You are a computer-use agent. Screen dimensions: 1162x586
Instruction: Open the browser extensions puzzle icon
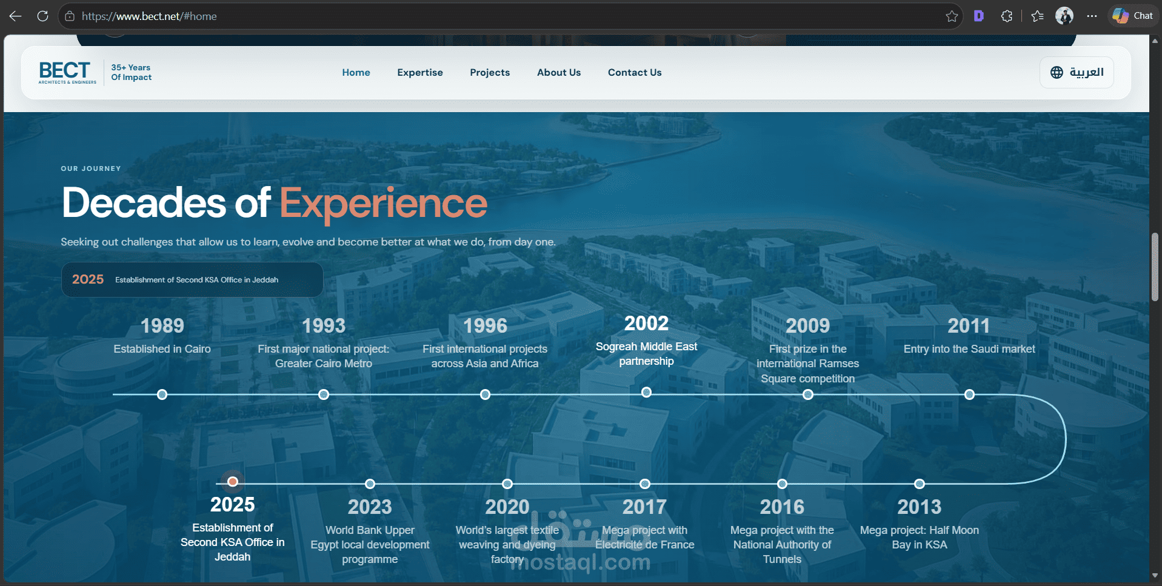tap(1007, 16)
